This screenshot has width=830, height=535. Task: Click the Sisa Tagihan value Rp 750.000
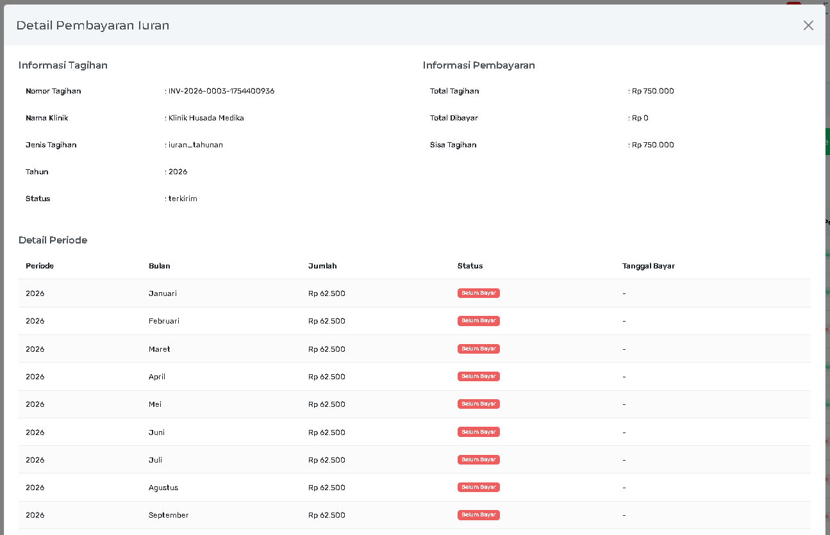(x=652, y=145)
